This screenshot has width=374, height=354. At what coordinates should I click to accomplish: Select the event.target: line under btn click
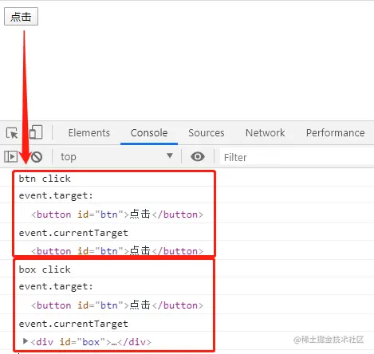(x=56, y=196)
